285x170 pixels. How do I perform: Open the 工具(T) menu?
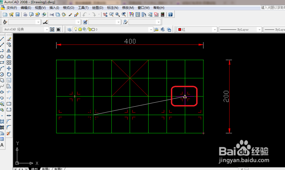click(x=83, y=8)
